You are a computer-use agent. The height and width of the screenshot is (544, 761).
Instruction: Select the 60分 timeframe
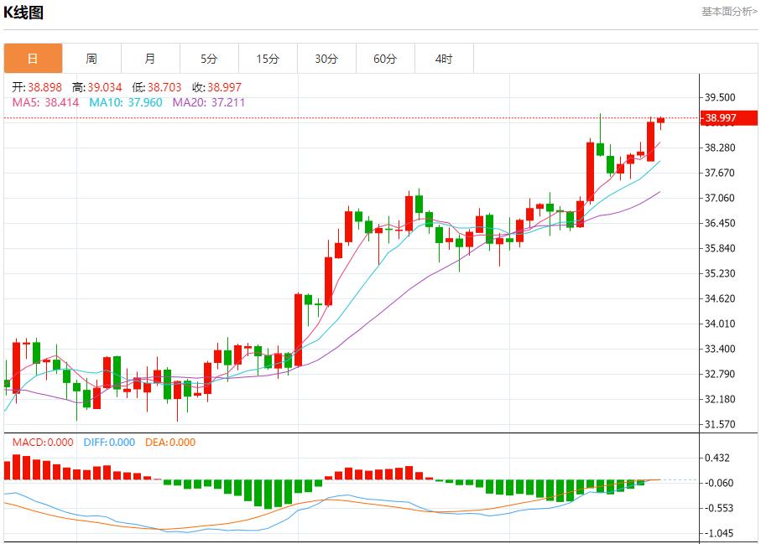[x=385, y=59]
